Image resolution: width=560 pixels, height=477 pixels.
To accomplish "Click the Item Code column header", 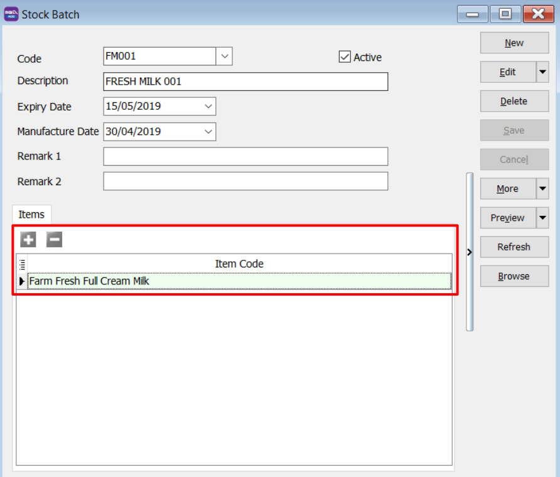I will click(239, 264).
